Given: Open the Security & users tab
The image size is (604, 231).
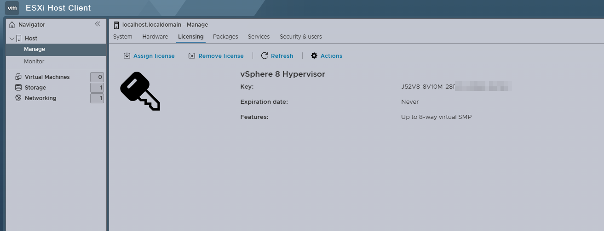Looking at the screenshot, I should (x=300, y=37).
